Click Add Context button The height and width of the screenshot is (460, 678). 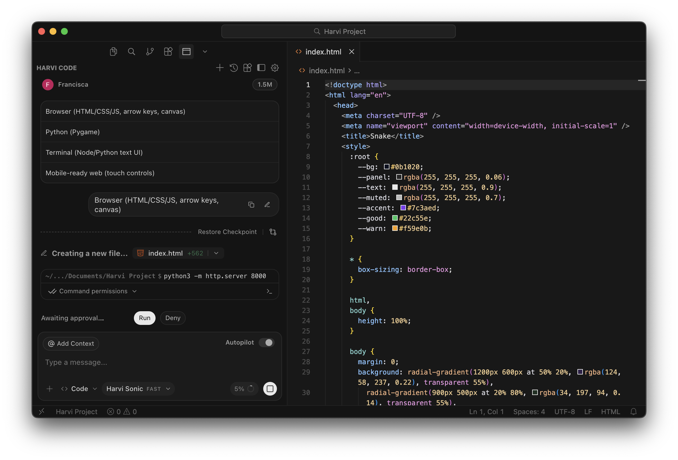(x=71, y=343)
